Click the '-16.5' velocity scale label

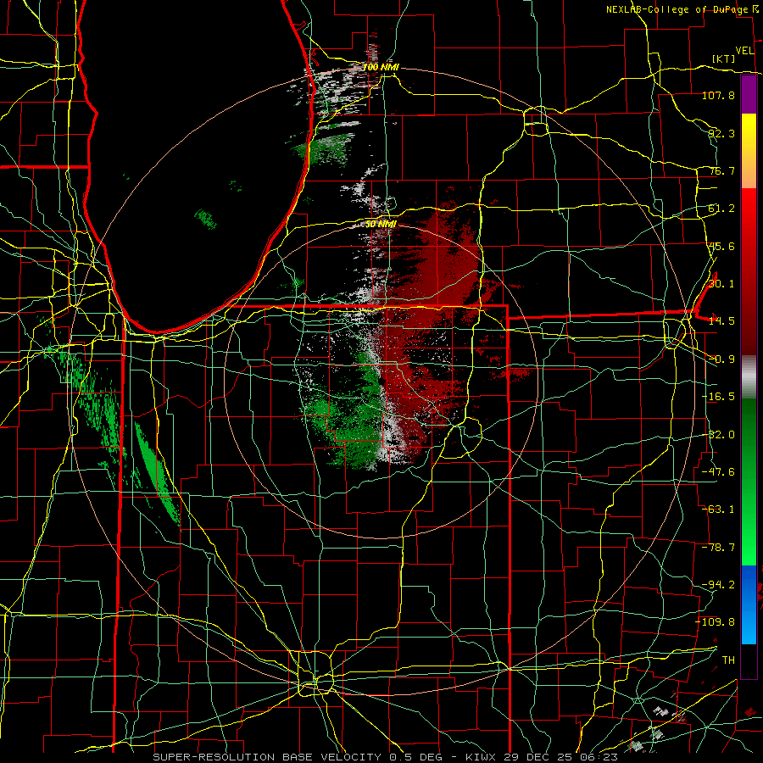(x=718, y=397)
